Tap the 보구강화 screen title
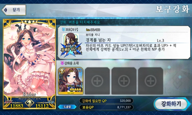This screenshot has height=115, width=192. click(172, 9)
